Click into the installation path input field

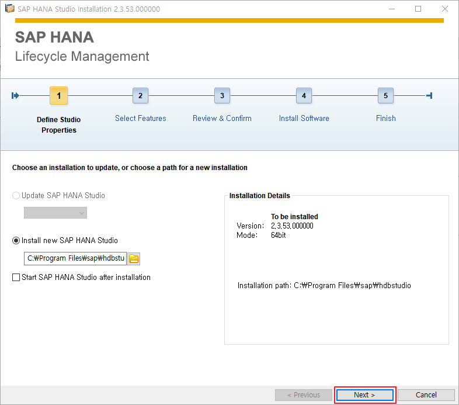[75, 258]
